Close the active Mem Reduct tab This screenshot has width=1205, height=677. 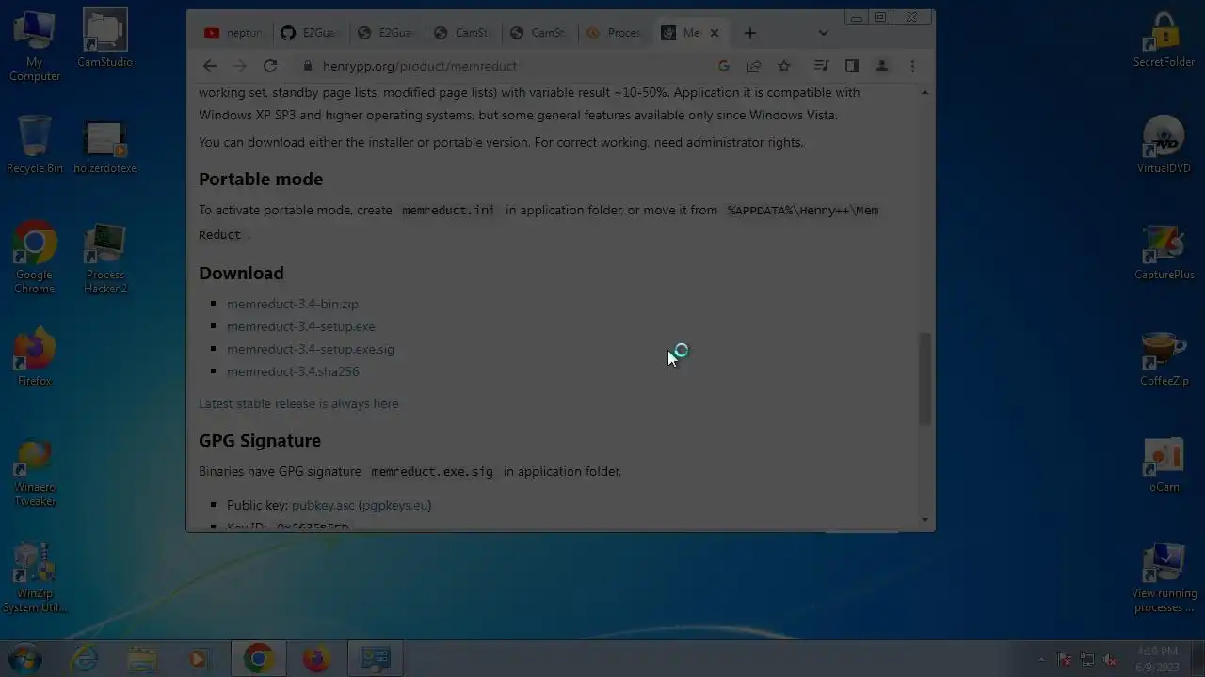click(715, 33)
